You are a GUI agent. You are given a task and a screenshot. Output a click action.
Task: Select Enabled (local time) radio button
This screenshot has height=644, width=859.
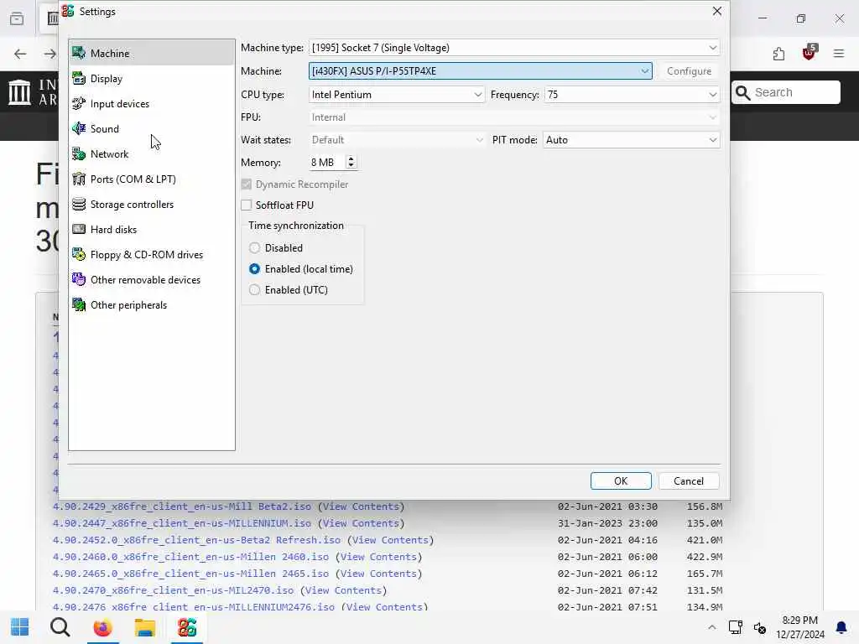tap(254, 269)
